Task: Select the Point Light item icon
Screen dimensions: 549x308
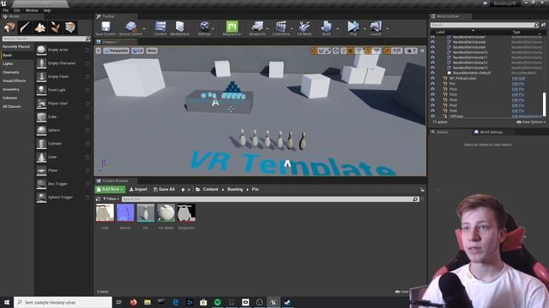Action: coord(41,90)
